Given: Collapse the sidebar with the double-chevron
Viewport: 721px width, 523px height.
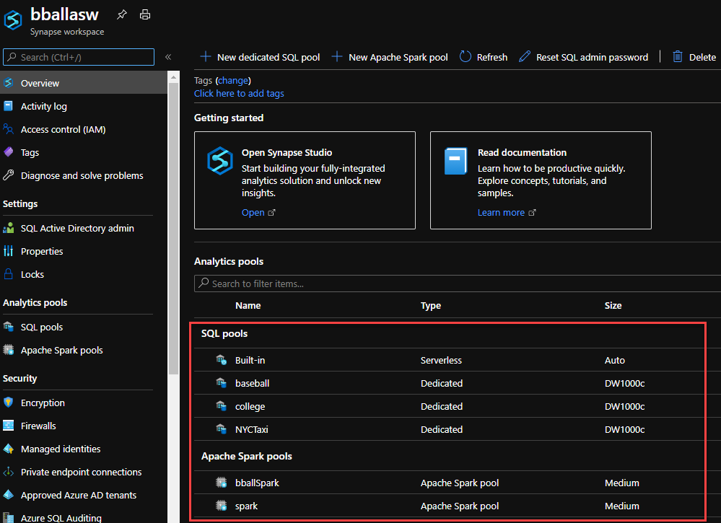Looking at the screenshot, I should tap(168, 57).
